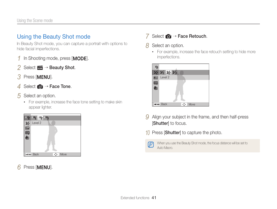277x209 pixels.
Task: Click 'Back' label in Face Retouch screen
Action: [164, 104]
